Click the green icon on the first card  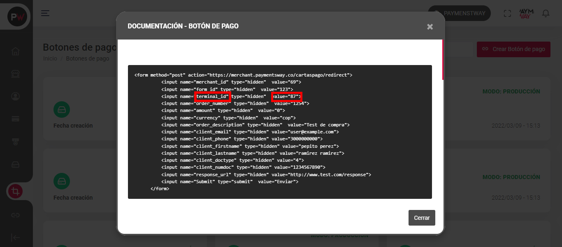(x=62, y=110)
